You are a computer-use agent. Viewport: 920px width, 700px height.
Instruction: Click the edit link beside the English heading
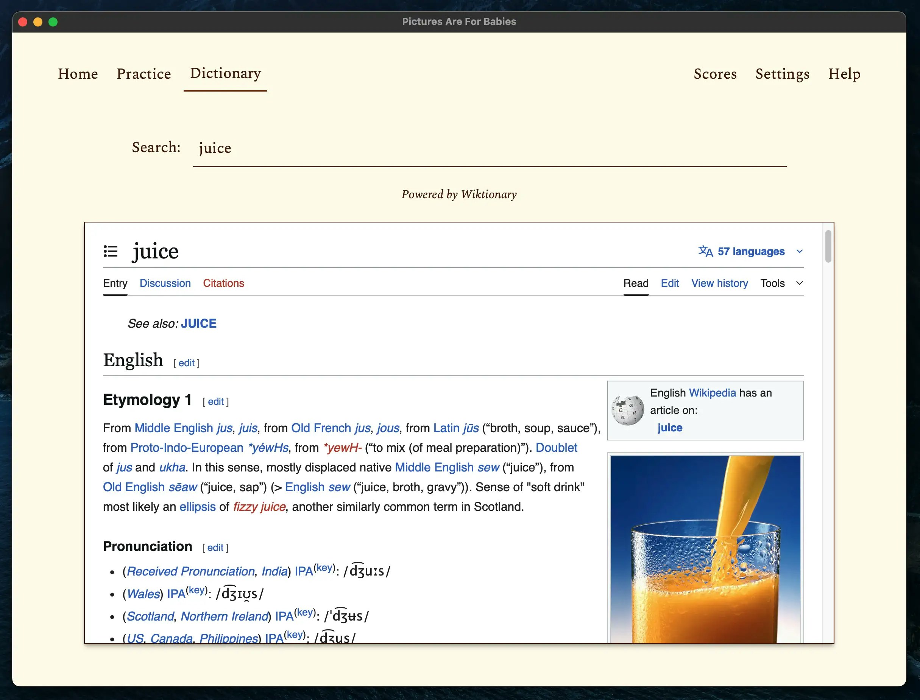click(186, 362)
